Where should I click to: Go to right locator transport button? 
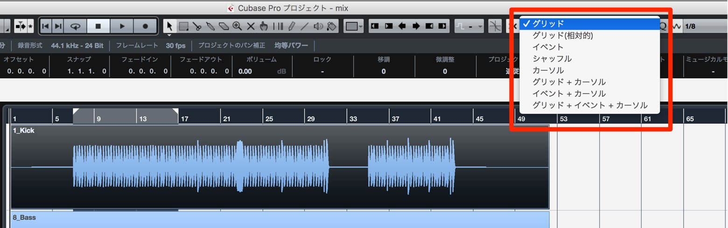[58, 27]
